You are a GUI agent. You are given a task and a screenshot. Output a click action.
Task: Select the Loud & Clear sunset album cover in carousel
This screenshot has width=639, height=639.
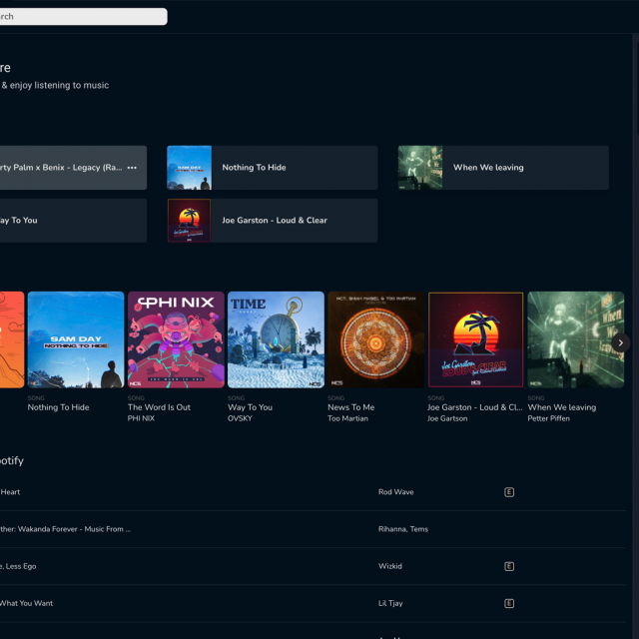click(476, 339)
